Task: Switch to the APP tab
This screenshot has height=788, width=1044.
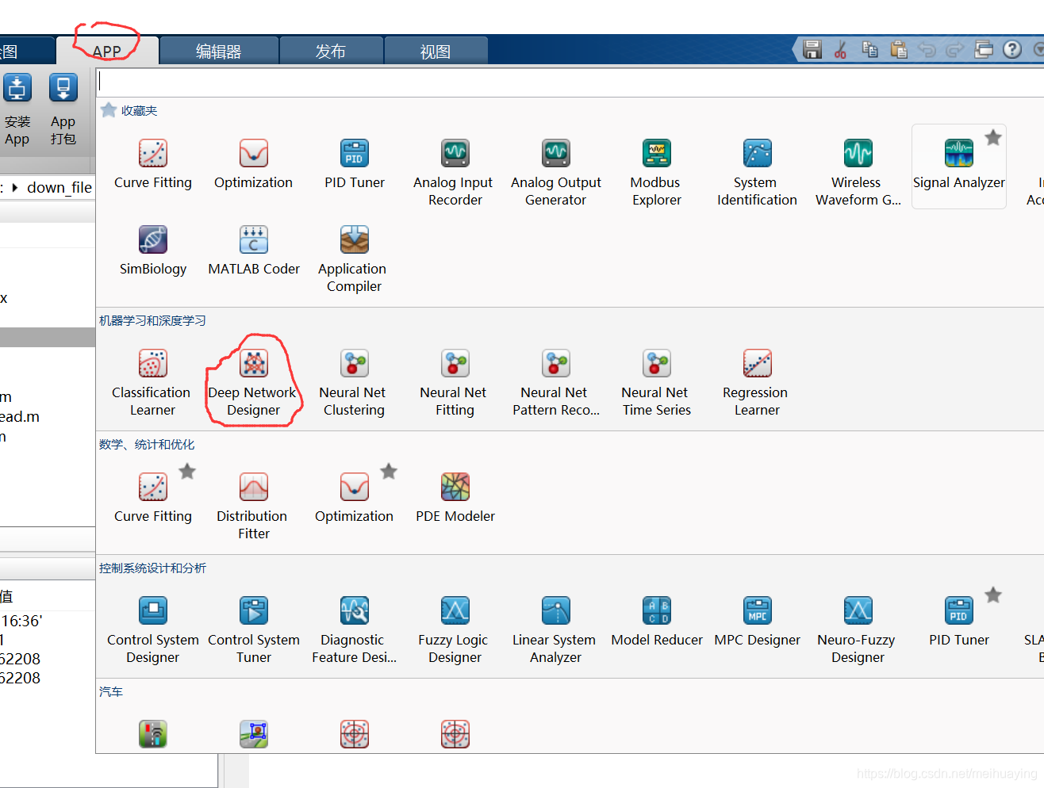Action: pos(107,51)
